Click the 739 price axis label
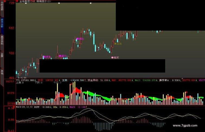 click(11, 3)
